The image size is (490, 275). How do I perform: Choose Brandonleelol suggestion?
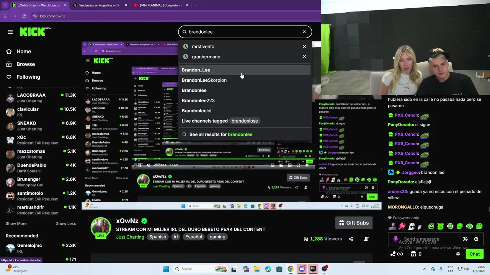[245, 111]
